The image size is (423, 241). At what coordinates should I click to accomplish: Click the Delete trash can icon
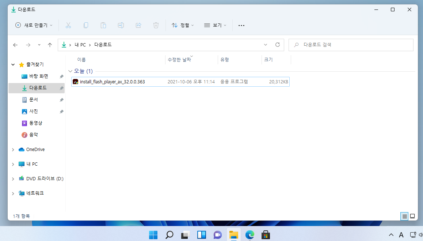pos(156,25)
